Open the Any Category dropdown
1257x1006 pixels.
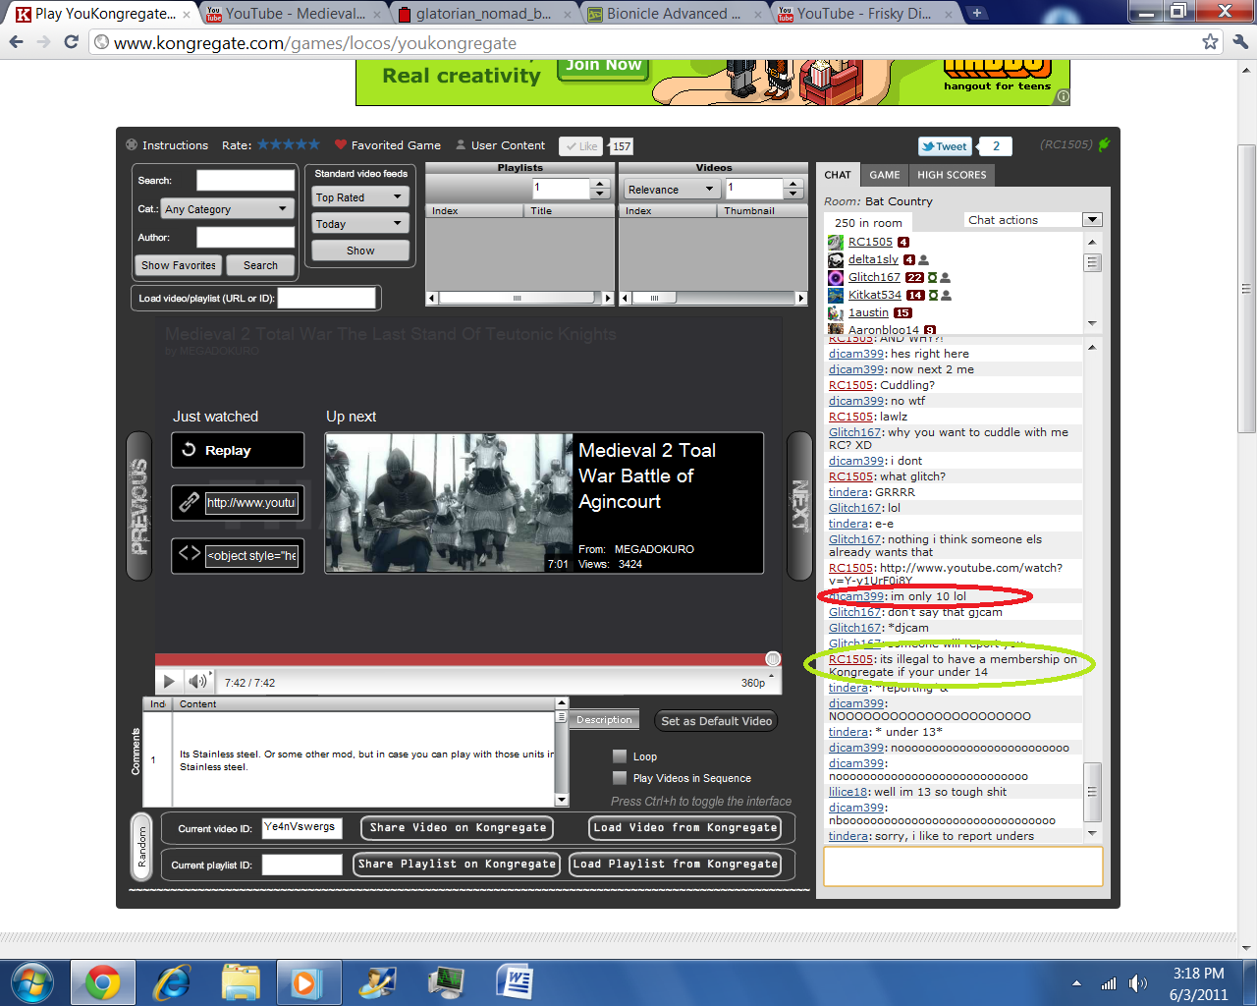click(227, 209)
